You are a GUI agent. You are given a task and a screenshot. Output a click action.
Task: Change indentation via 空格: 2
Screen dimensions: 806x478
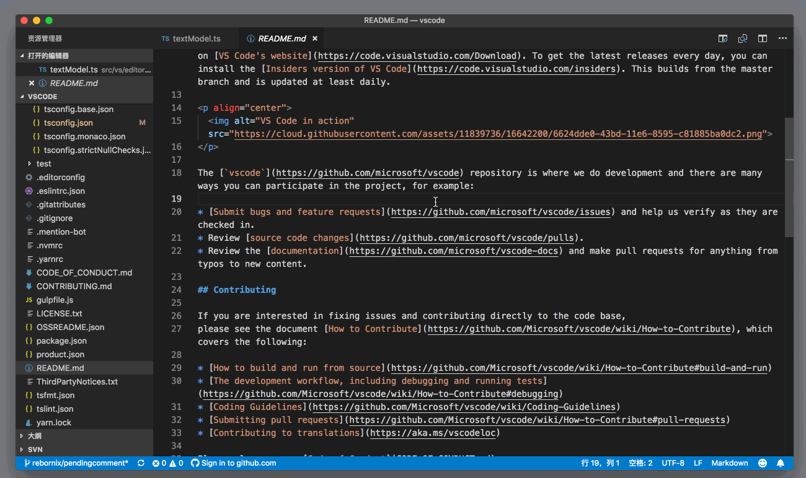[x=640, y=463]
